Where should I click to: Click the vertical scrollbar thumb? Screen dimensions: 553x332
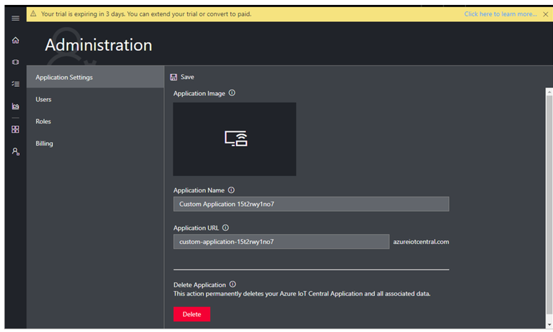coord(549,205)
